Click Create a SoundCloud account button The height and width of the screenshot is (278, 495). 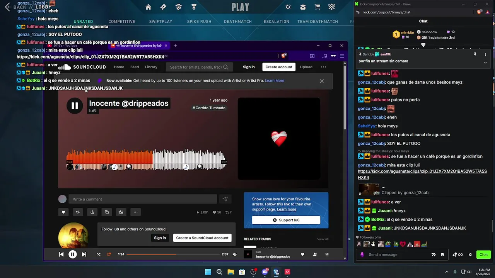[x=202, y=238]
